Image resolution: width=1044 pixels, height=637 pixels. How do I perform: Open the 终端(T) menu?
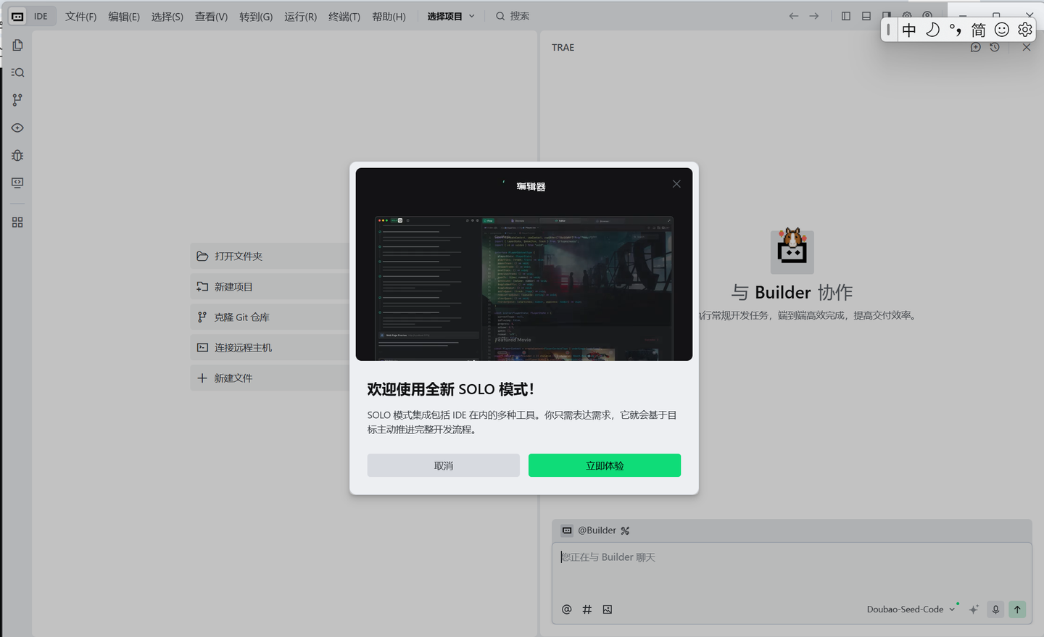click(x=344, y=16)
